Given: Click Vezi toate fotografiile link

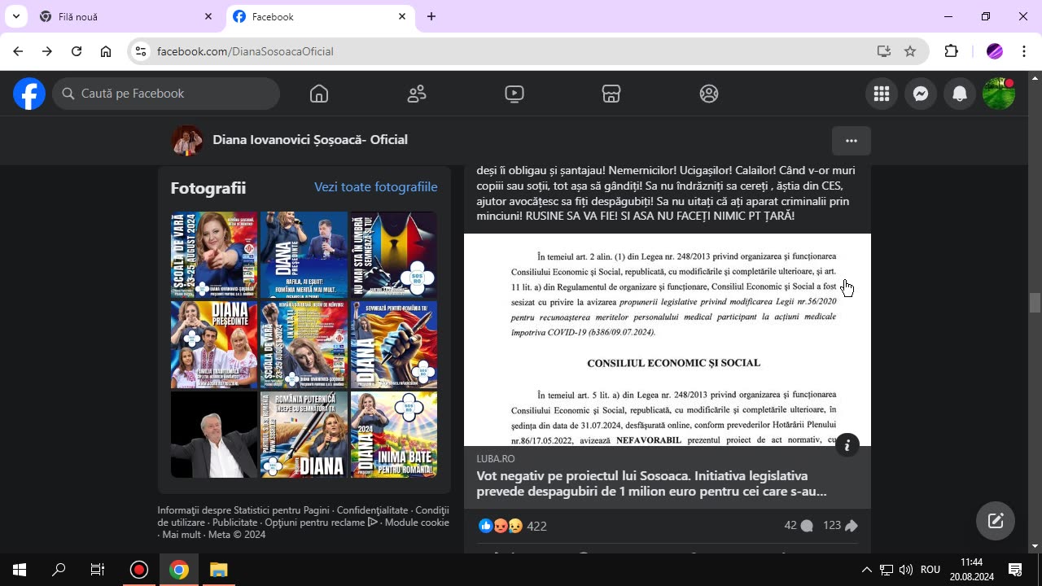Looking at the screenshot, I should coord(376,187).
